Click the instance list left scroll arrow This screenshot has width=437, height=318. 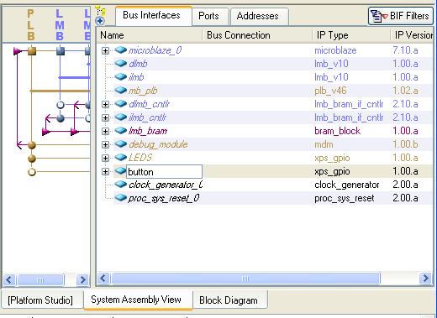click(x=103, y=279)
